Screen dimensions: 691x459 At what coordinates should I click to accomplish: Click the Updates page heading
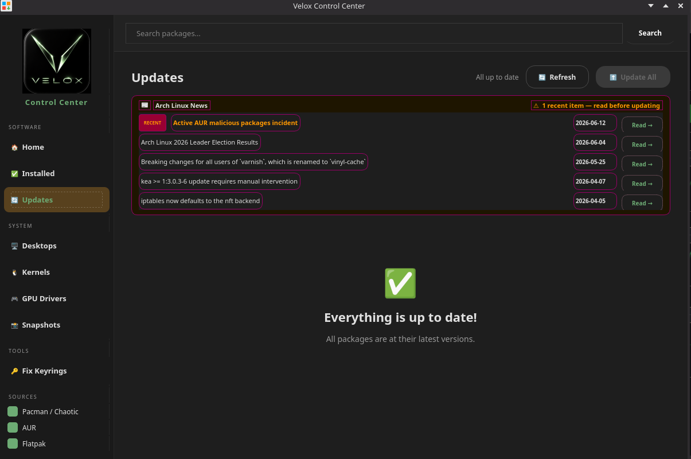pyautogui.click(x=158, y=78)
